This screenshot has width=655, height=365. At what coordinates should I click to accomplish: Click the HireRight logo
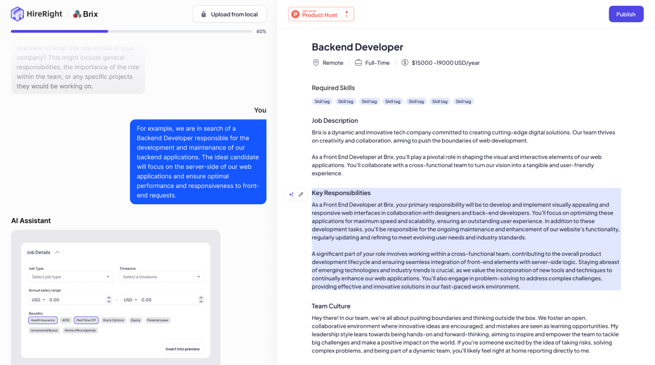(x=36, y=14)
